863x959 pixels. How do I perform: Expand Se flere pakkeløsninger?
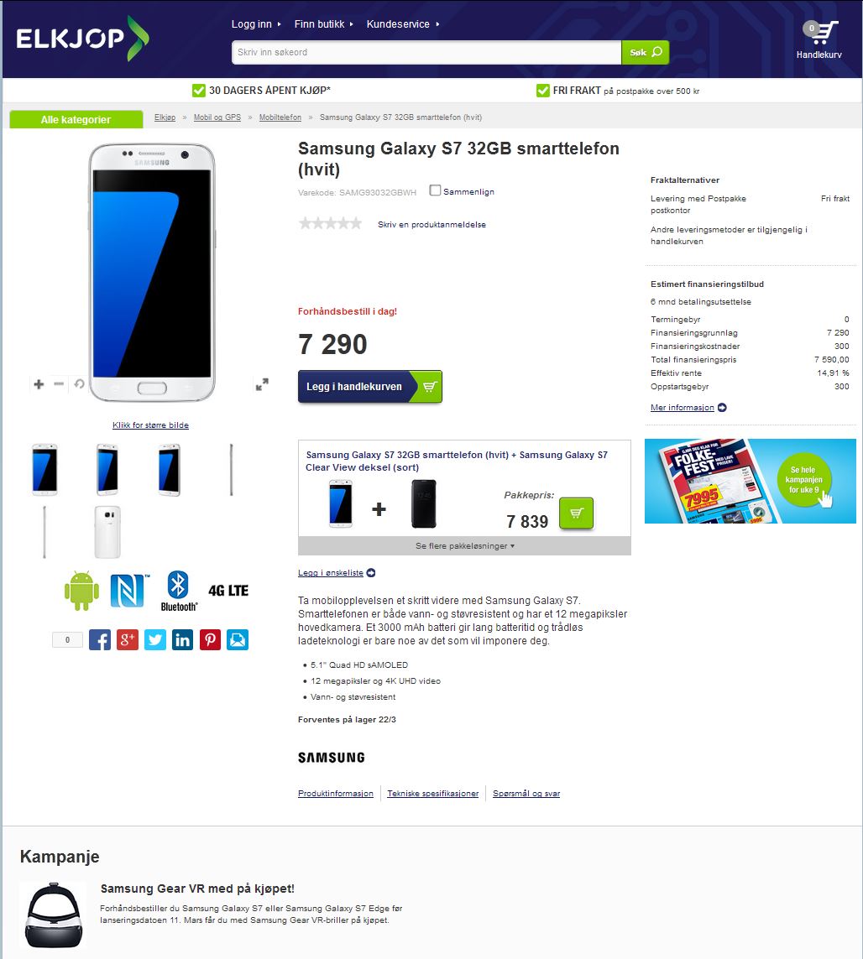coord(464,545)
